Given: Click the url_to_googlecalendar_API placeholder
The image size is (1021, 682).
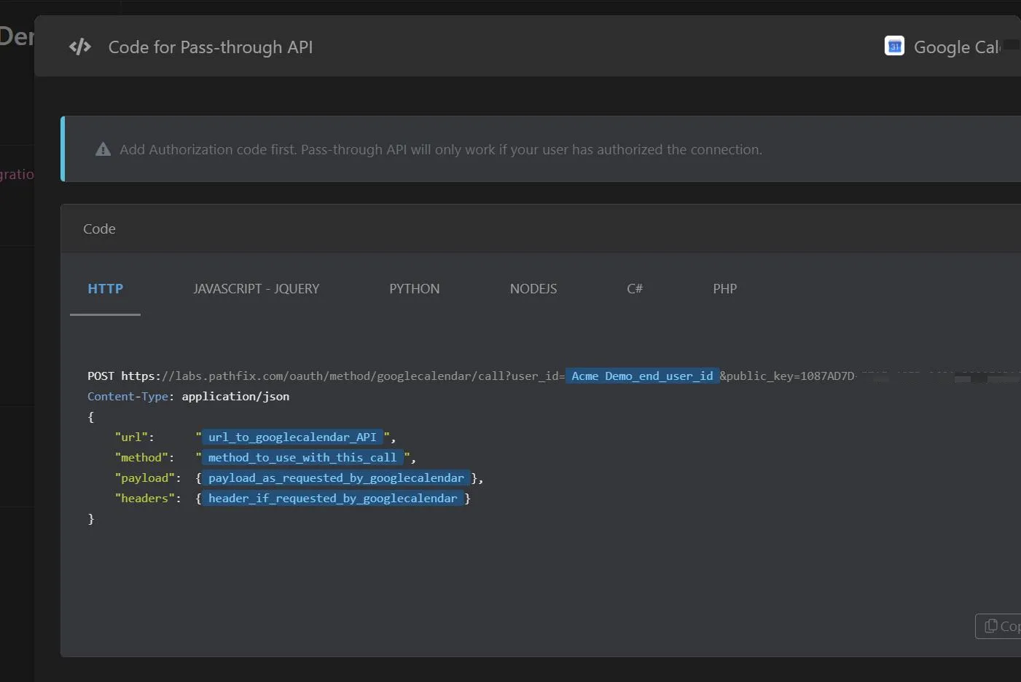Looking at the screenshot, I should tap(292, 437).
